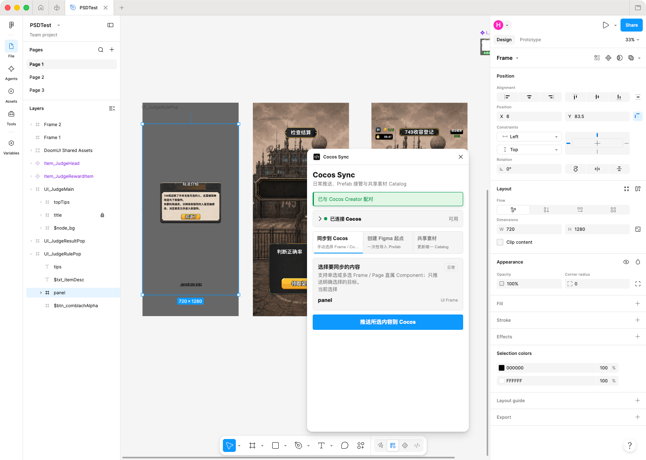
Task: Select the 共享素材 tab
Action: (x=438, y=242)
